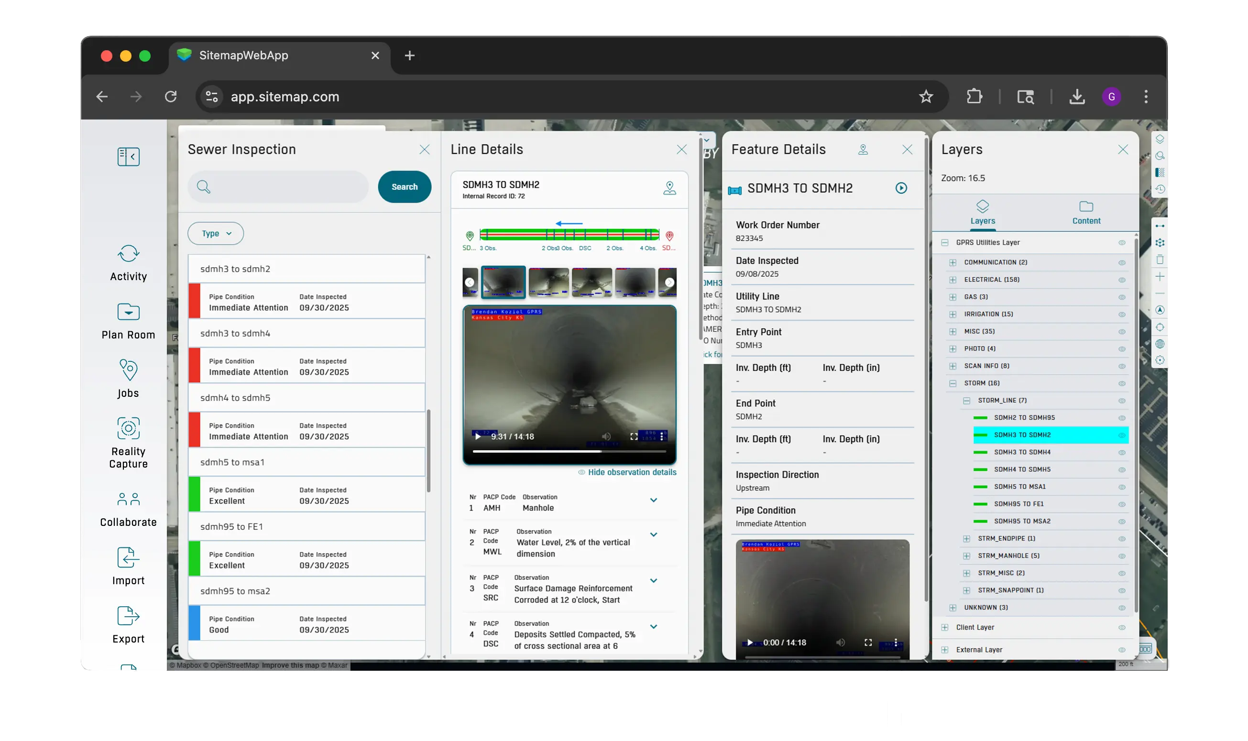The image size is (1248, 741).
Task: Click the inspection video progress bar
Action: (569, 451)
